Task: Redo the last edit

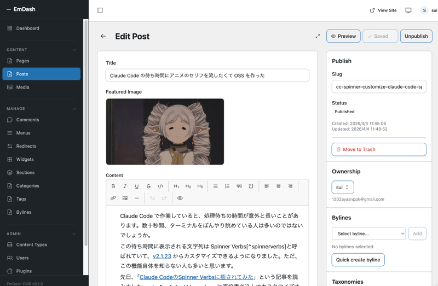Action: click(164, 198)
